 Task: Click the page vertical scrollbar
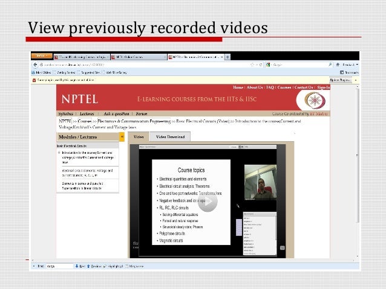pos(358,155)
